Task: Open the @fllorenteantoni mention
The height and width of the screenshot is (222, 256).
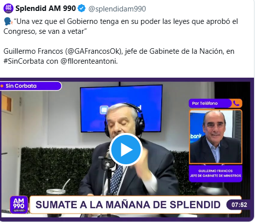Action: (x=89, y=61)
